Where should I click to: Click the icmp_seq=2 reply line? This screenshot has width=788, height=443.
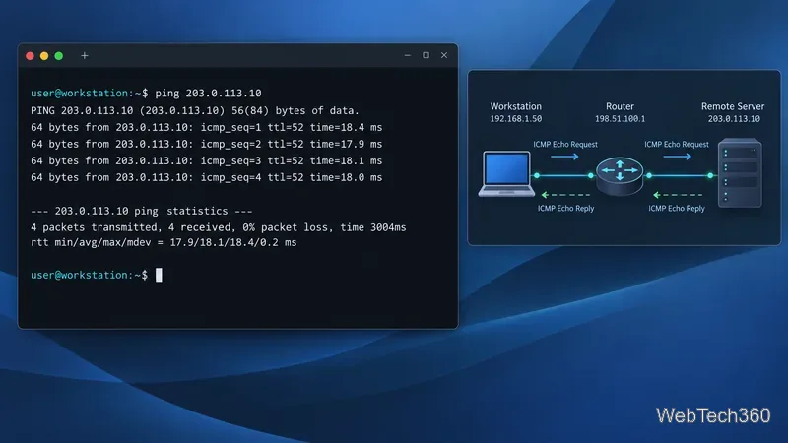207,144
